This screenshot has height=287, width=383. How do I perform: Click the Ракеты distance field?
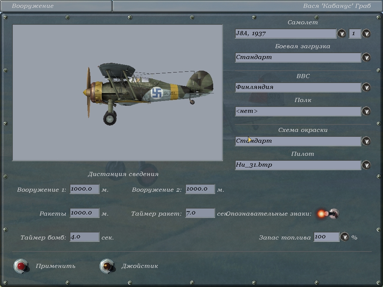click(85, 213)
